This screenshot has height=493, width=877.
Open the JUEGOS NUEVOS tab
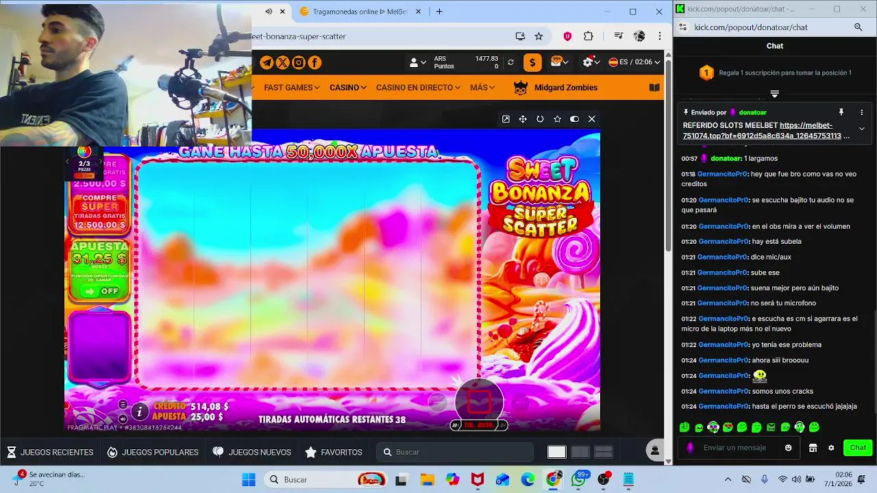pos(251,452)
